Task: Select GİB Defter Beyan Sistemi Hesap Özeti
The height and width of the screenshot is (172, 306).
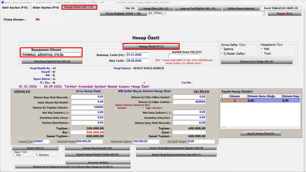Action: (x=116, y=91)
